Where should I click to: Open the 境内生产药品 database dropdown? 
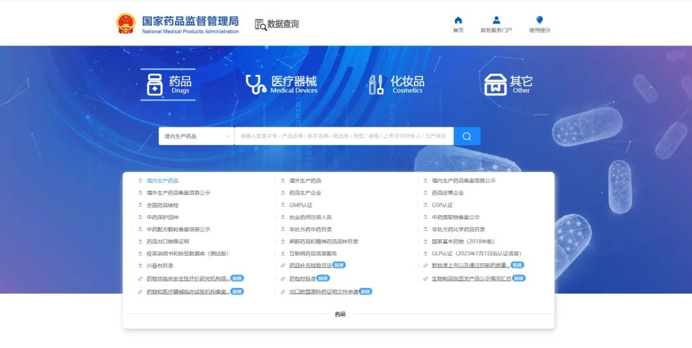tap(197, 136)
